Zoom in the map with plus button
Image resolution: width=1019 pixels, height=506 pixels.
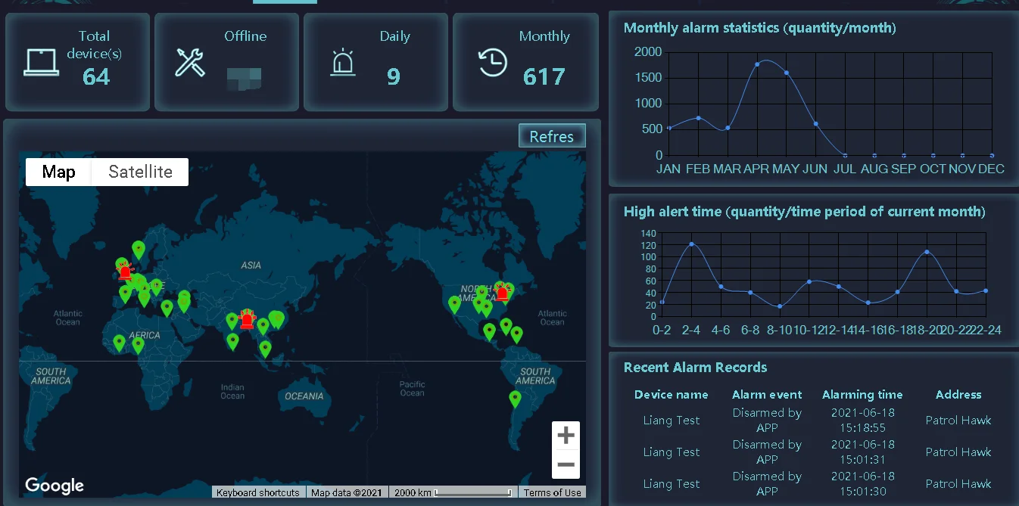click(566, 436)
